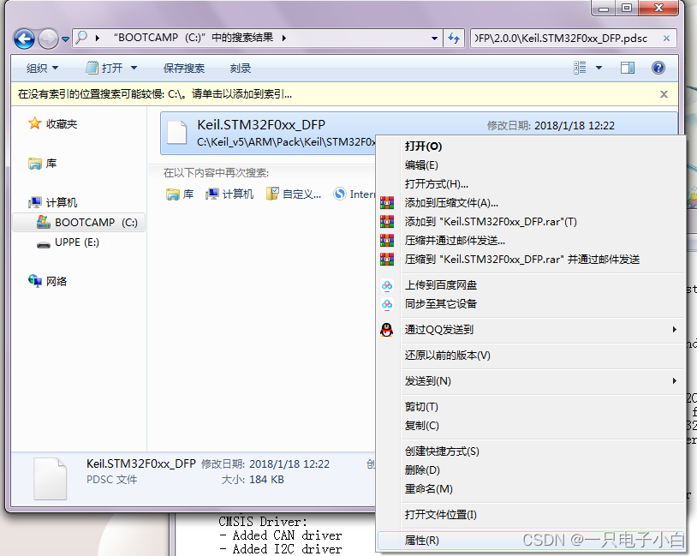The width and height of the screenshot is (697, 556).
Task: Dismiss the yellow index info bar
Action: 664,94
